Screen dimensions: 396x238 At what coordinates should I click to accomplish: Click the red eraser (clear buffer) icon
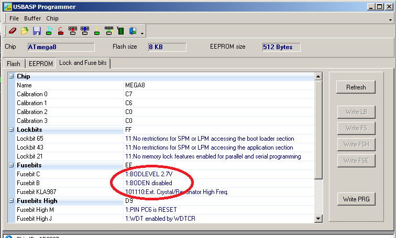(x=13, y=31)
